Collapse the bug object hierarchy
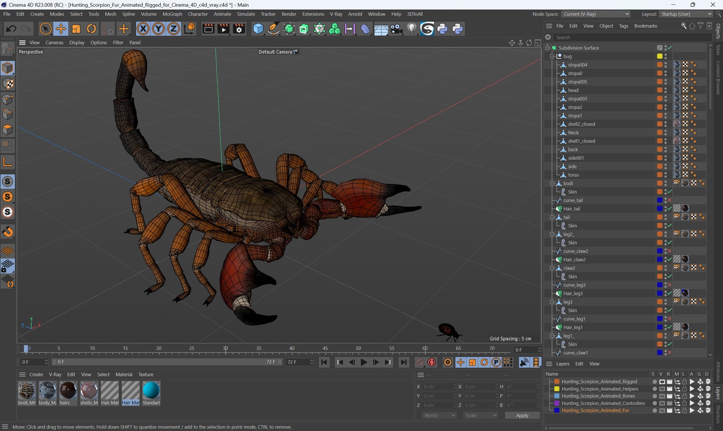Screen dimensions: 723x431 point(552,56)
